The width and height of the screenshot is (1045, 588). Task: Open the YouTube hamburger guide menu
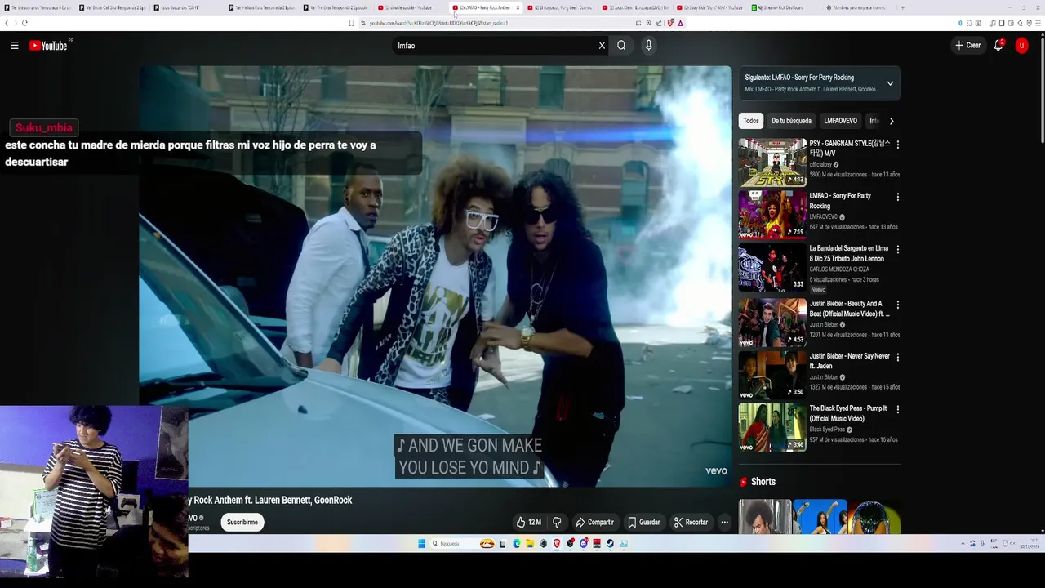pyautogui.click(x=14, y=46)
